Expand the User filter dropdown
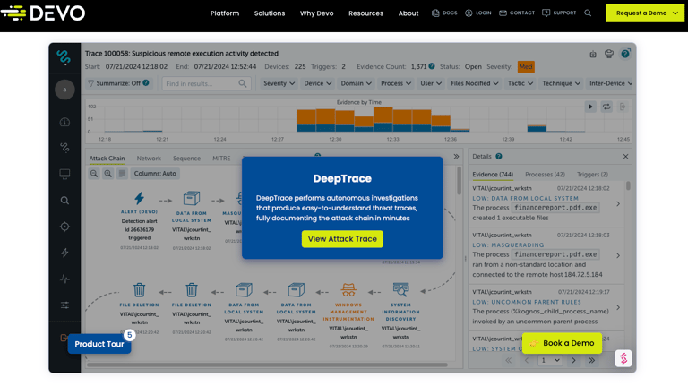 (x=431, y=83)
